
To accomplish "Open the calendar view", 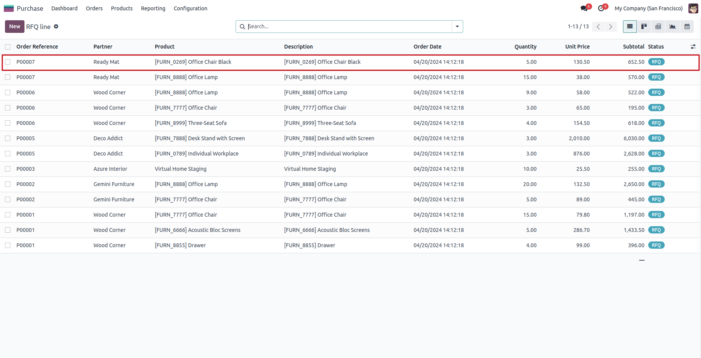I will pos(687,26).
